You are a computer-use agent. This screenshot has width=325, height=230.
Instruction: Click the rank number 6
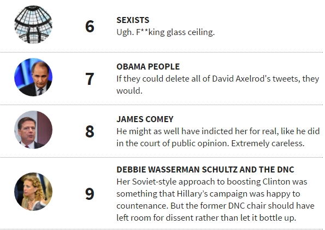(90, 26)
